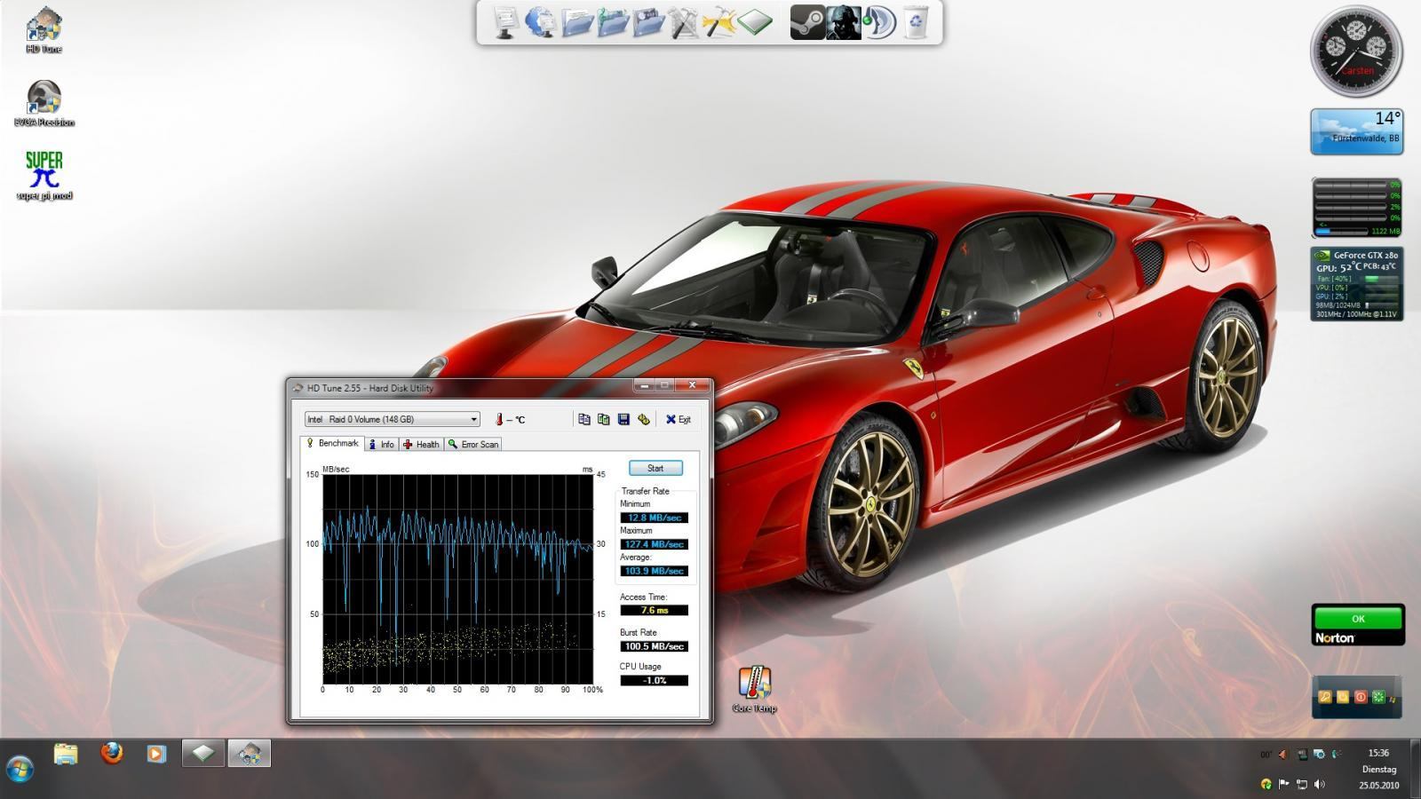Click the Maximum transfer rate value 127.4 MB/sec
The width and height of the screenshot is (1421, 799).
click(x=655, y=544)
